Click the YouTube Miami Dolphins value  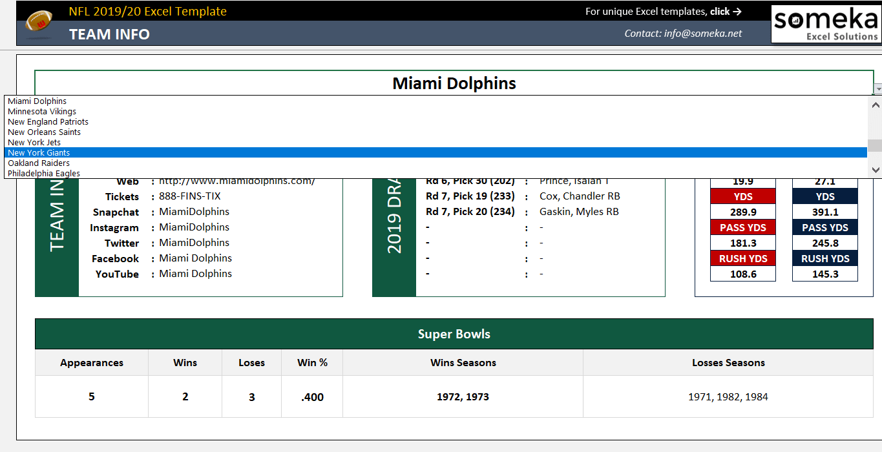pos(196,274)
